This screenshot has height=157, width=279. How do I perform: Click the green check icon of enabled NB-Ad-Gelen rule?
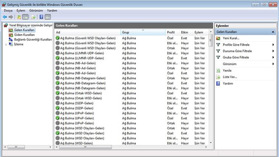point(58,73)
